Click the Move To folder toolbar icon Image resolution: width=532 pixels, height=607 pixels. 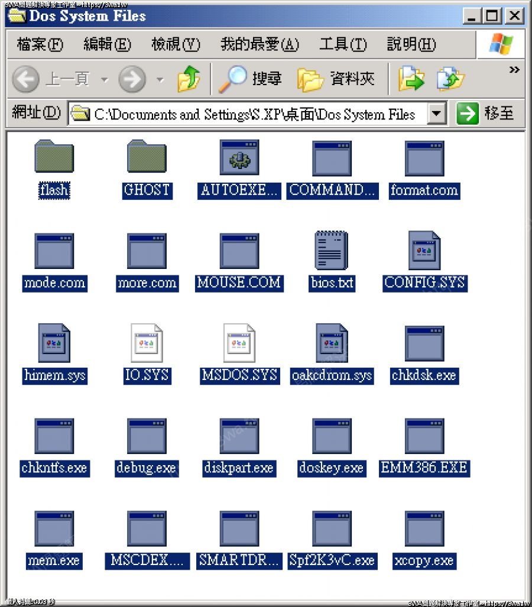tap(412, 79)
